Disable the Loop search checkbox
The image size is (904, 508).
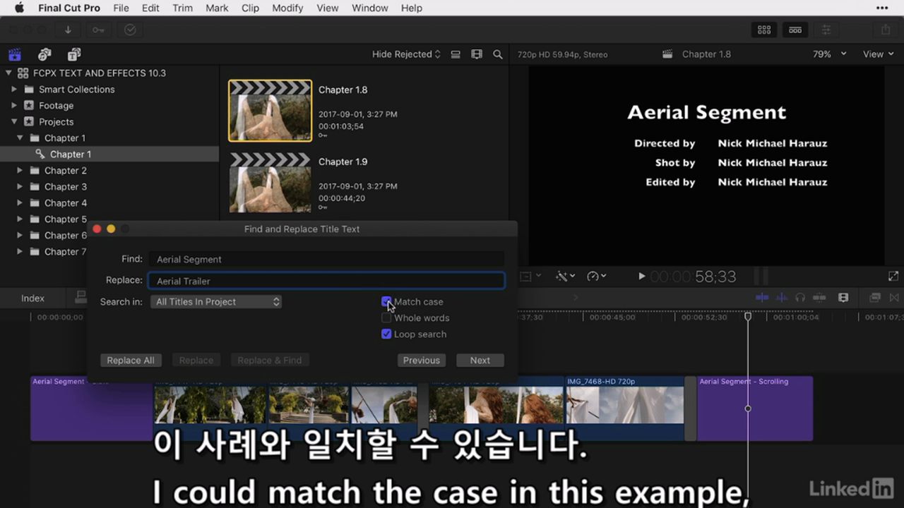pyautogui.click(x=386, y=334)
